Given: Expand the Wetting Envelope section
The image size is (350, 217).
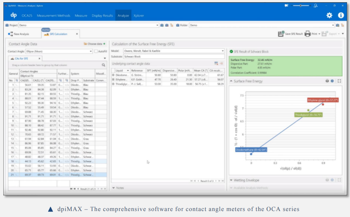Looking at the screenshot, I should pos(231,180).
